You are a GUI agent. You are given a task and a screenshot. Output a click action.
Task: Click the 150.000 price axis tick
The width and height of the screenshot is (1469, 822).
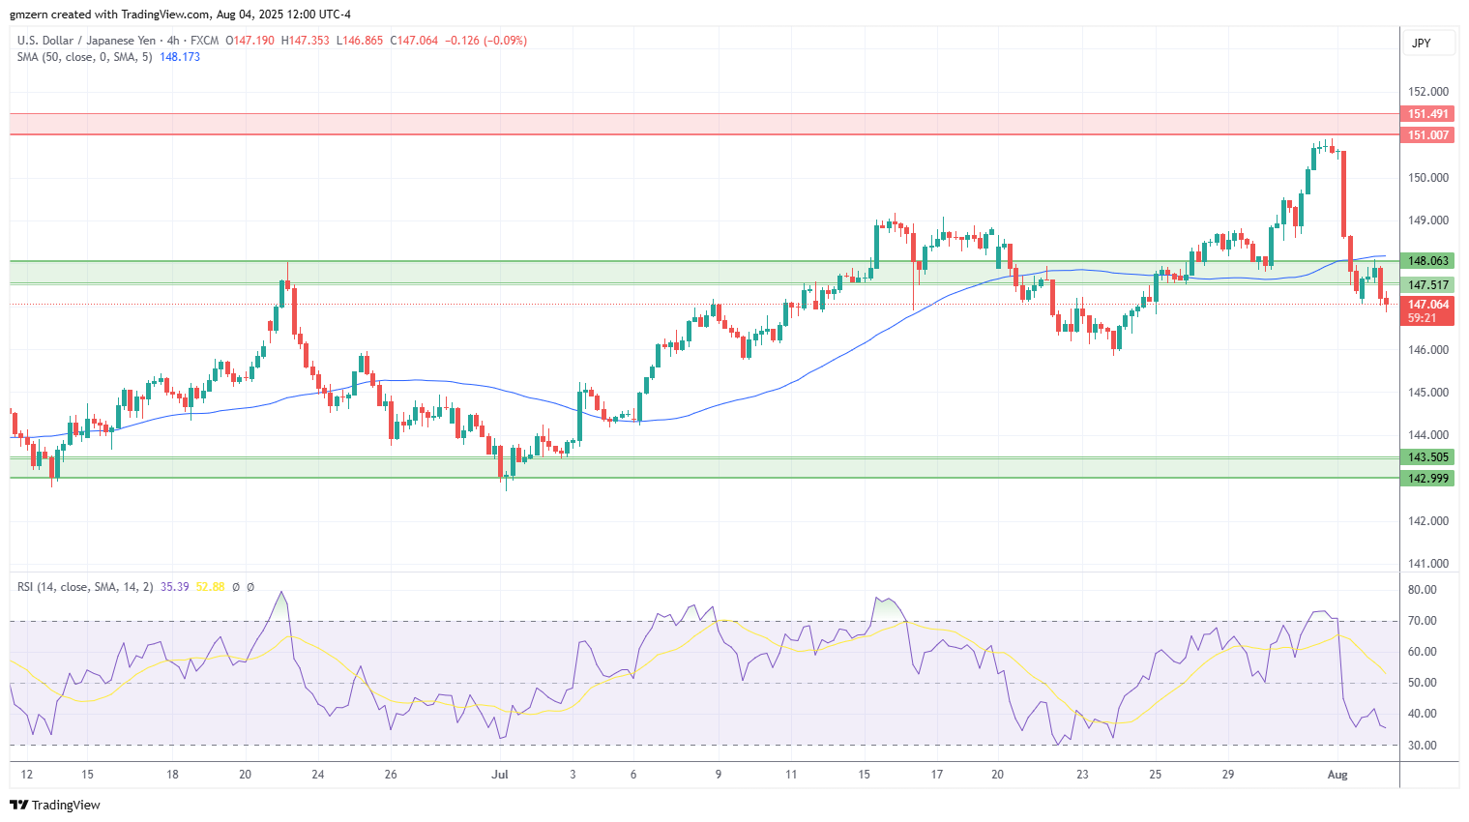[1428, 178]
